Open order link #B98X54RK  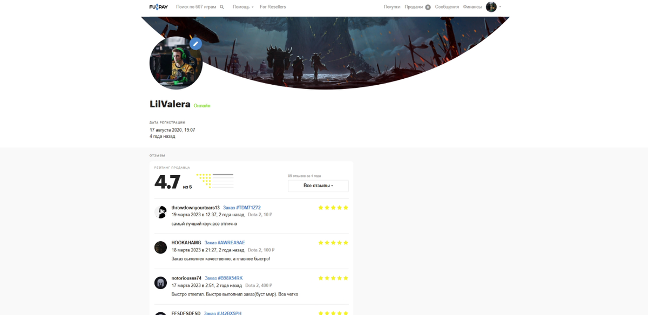coord(224,278)
